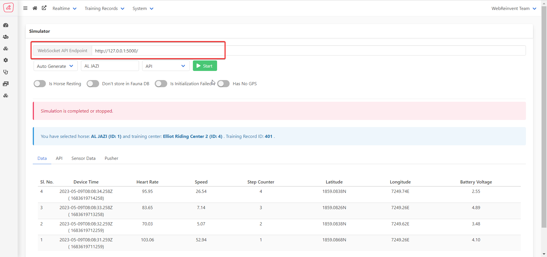
Task: Open the external link icon in top bar
Action: pos(44,8)
